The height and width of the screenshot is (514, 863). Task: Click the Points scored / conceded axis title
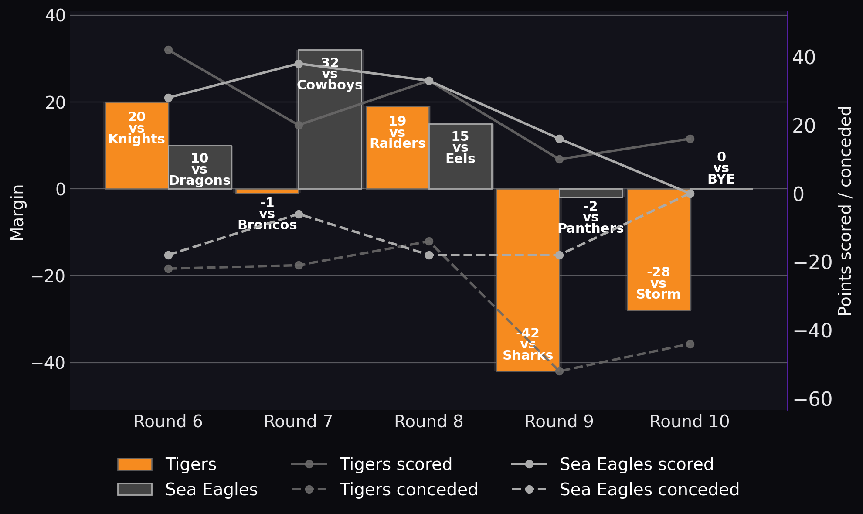tap(845, 211)
